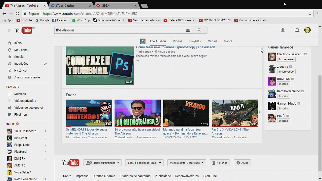
Task: Click the YouTube logo in the footer
Action: pos(71,163)
